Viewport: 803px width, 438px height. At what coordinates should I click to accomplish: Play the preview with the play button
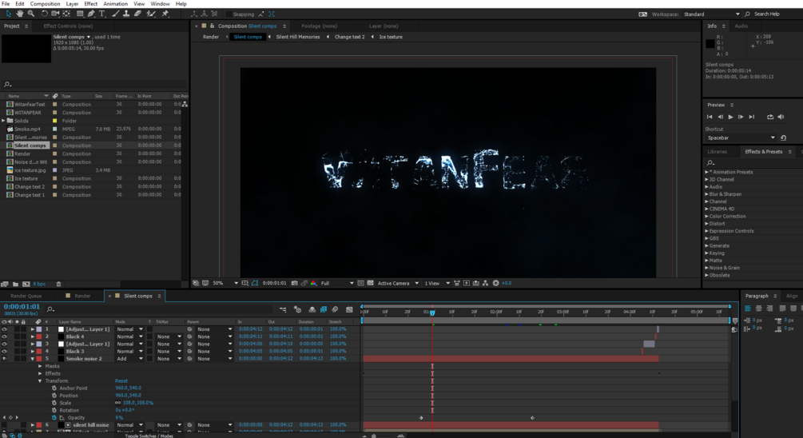730,117
